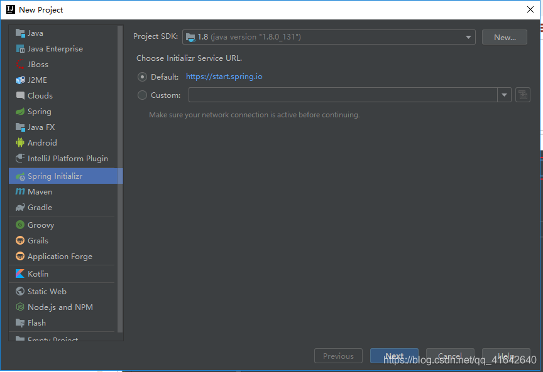Click the Android robot icon
This screenshot has width=543, height=372.
tap(20, 143)
